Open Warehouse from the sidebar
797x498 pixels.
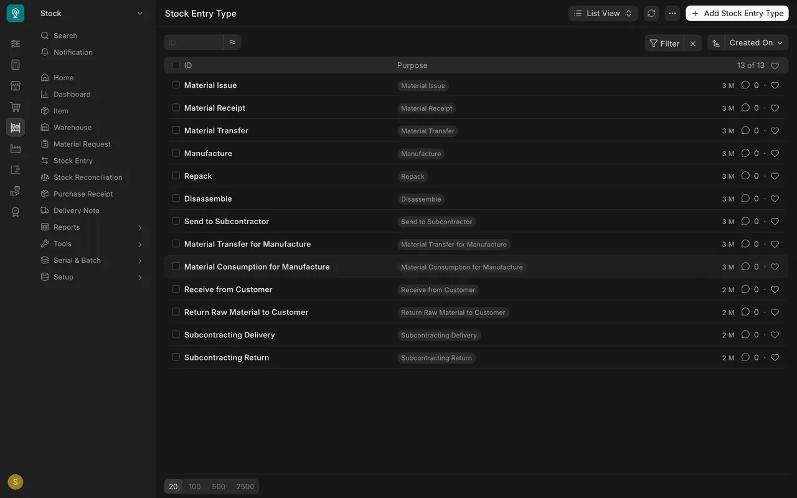tap(72, 128)
